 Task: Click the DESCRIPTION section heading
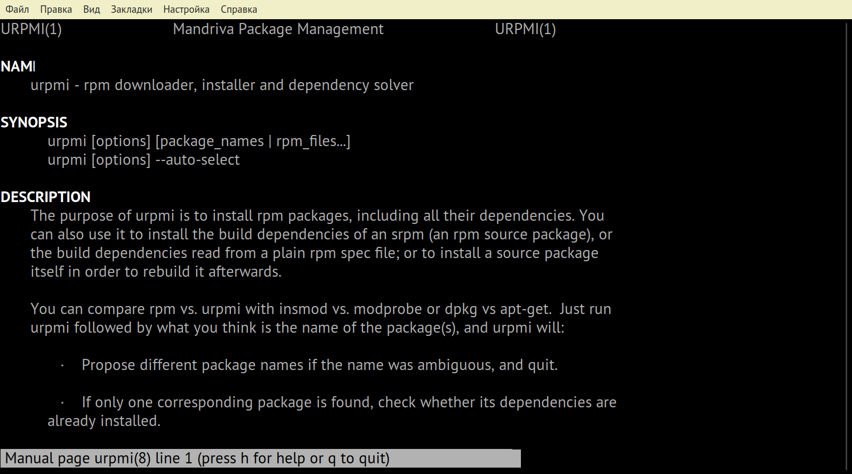pyautogui.click(x=46, y=197)
